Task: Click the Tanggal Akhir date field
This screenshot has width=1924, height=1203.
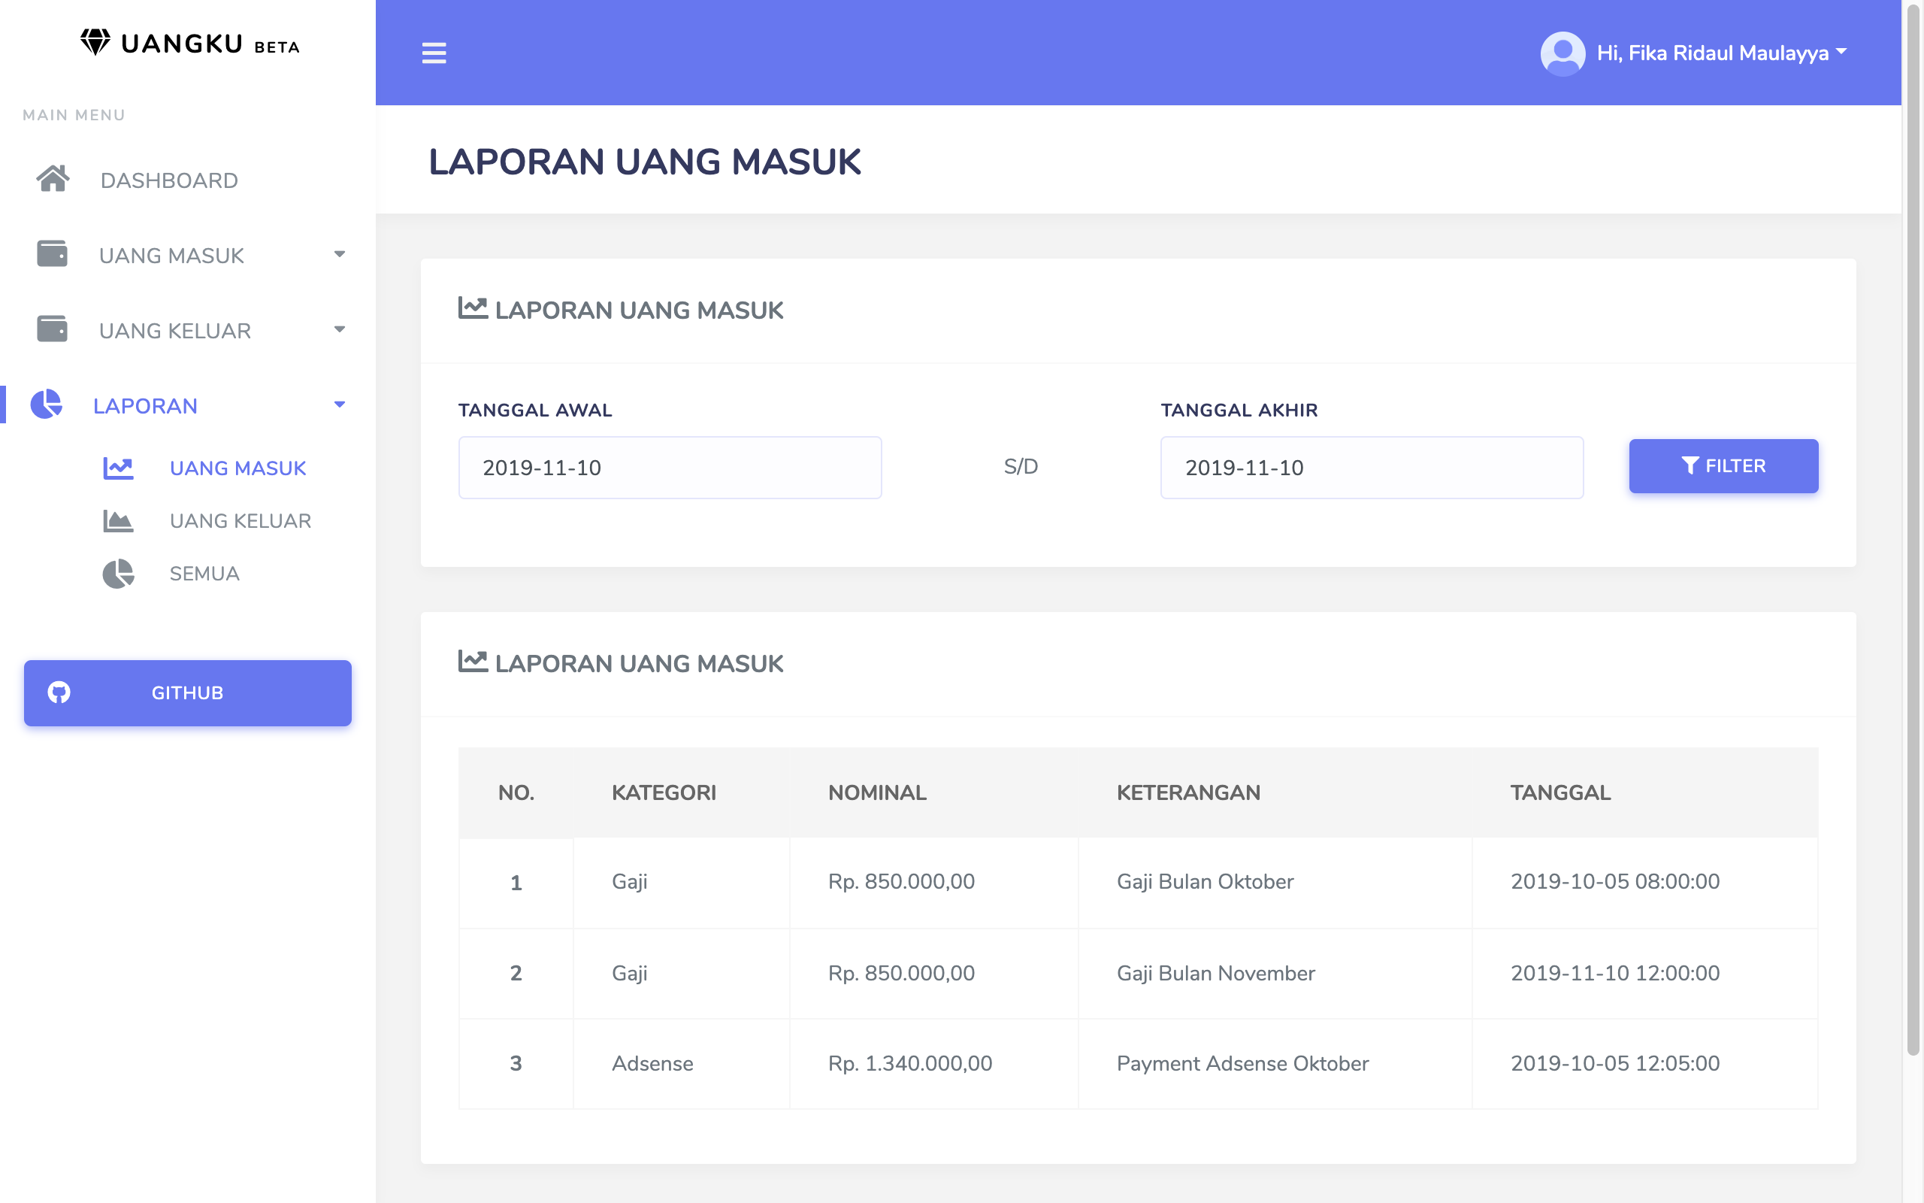Action: pos(1372,468)
